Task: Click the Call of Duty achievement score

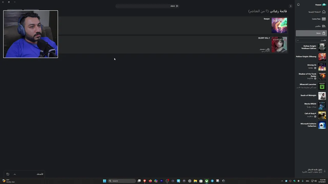Action: (312, 117)
